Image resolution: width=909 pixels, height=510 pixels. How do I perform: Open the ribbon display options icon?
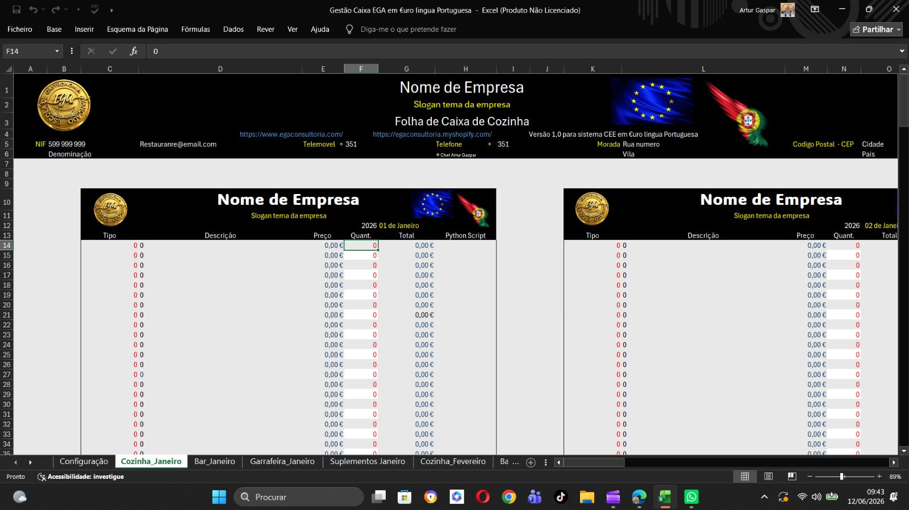pos(815,10)
